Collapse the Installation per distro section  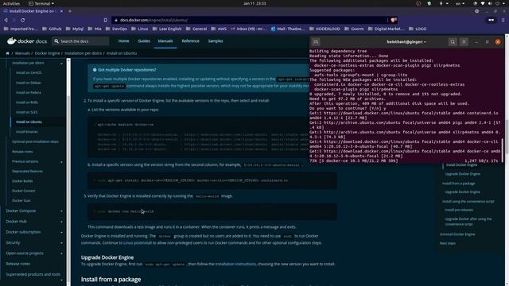[61, 64]
